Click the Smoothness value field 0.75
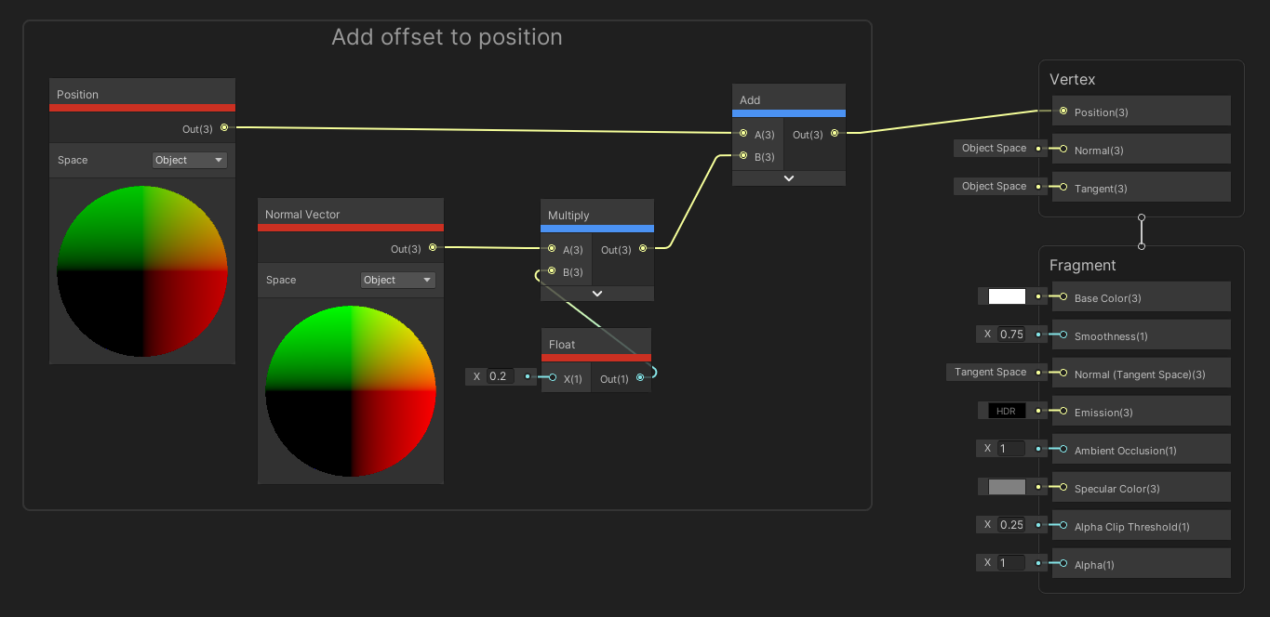Image resolution: width=1270 pixels, height=617 pixels. (x=1011, y=335)
